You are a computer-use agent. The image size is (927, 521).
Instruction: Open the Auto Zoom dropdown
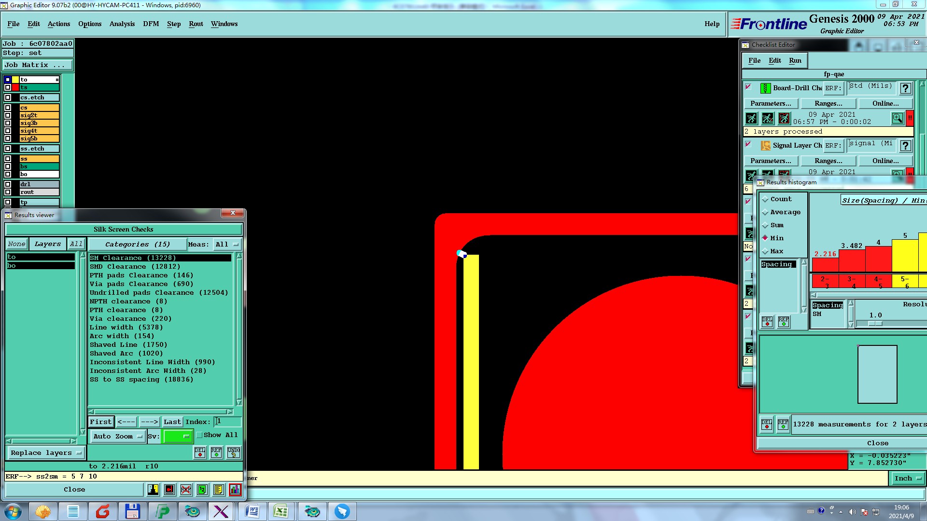click(118, 437)
